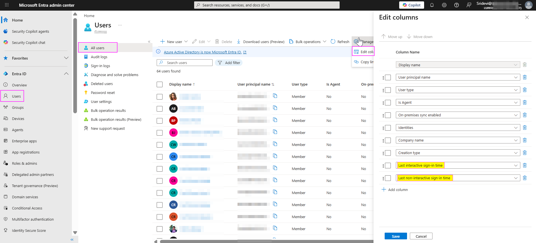Collapse the Users submenu pane
Screen dimensions: 536x243
click(x=149, y=42)
